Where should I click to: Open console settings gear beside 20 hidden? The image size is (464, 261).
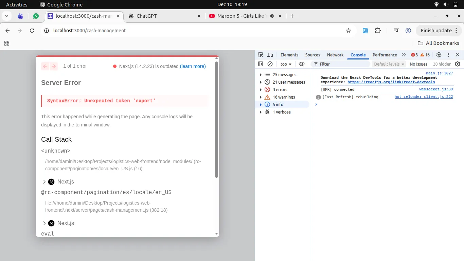coord(458,64)
